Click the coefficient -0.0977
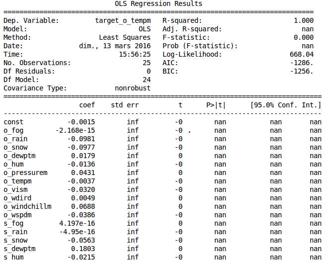Image resolution: width=327 pixels, height=261 pixels. point(81,148)
